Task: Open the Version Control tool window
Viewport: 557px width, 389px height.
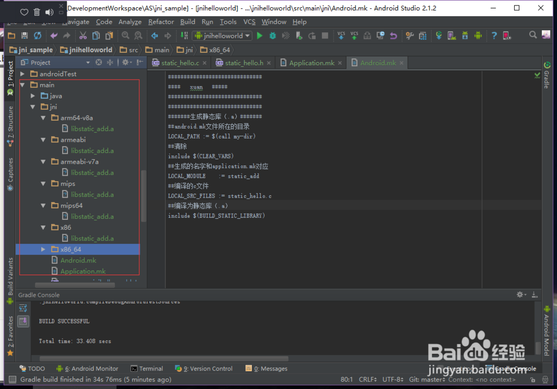Action: 203,368
